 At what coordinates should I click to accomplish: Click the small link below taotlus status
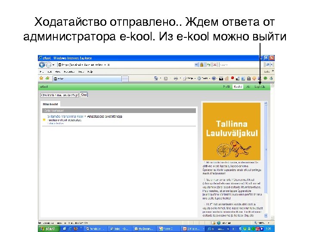56,123
